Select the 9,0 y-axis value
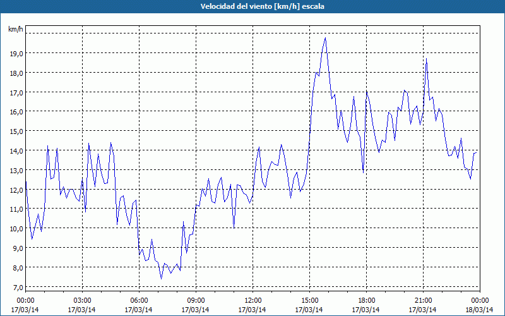The width and height of the screenshot is (505, 316). 18,248
